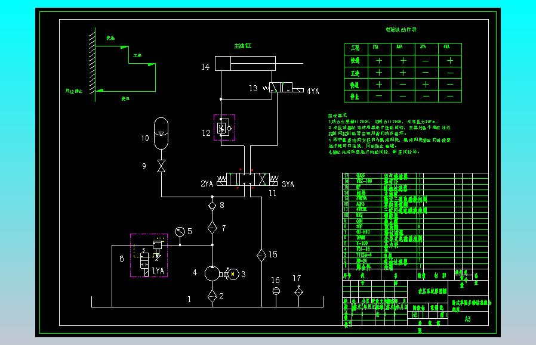Click the '序号' header in parts list
The width and height of the screenshot is (536, 345).
pos(347,275)
